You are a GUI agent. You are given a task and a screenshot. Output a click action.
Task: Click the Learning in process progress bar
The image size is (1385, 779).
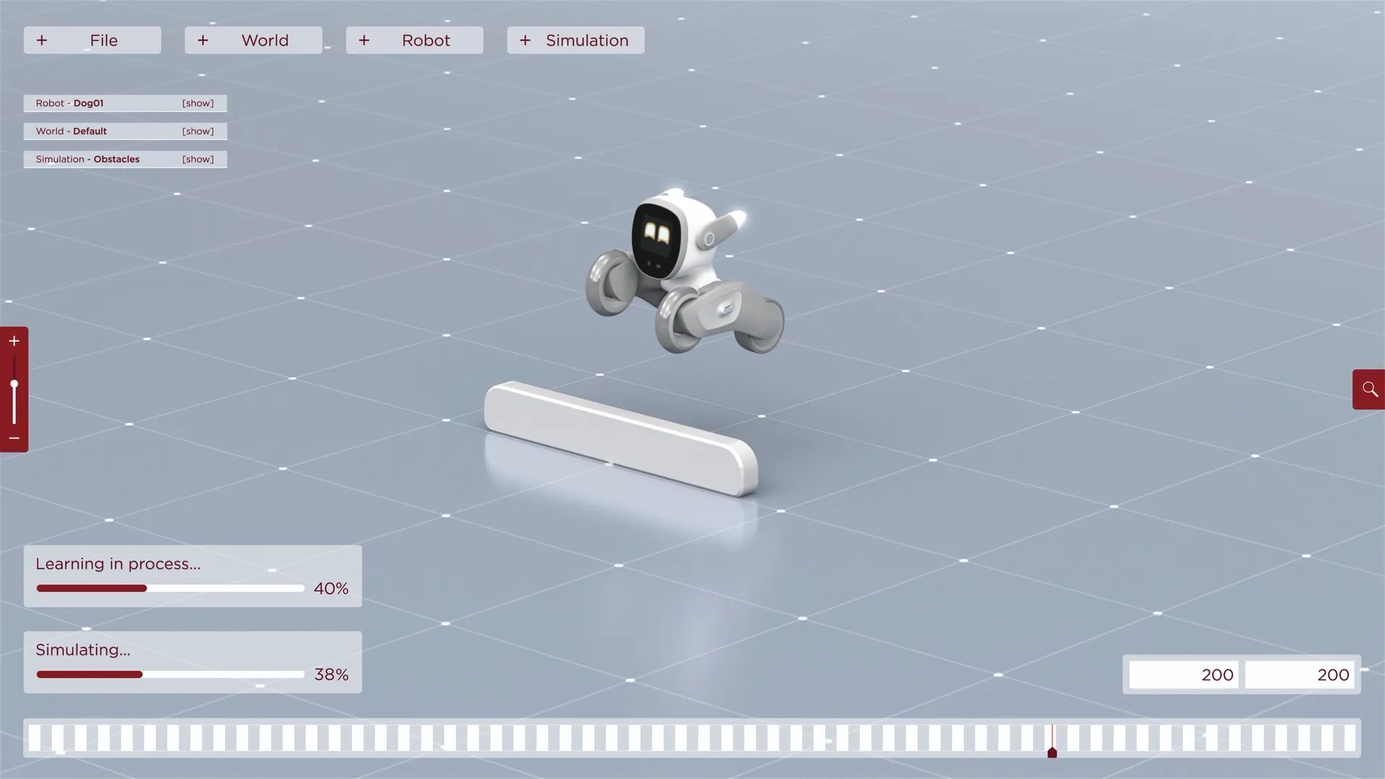(170, 589)
